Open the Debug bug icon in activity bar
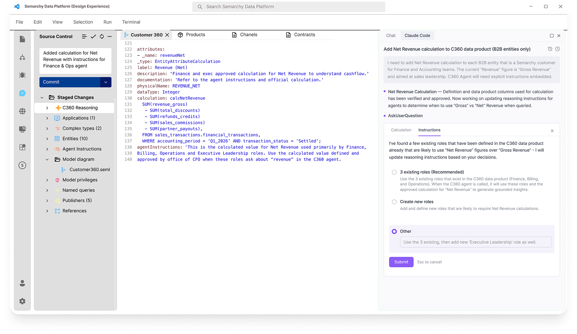The height and width of the screenshot is (334, 577). [22, 75]
